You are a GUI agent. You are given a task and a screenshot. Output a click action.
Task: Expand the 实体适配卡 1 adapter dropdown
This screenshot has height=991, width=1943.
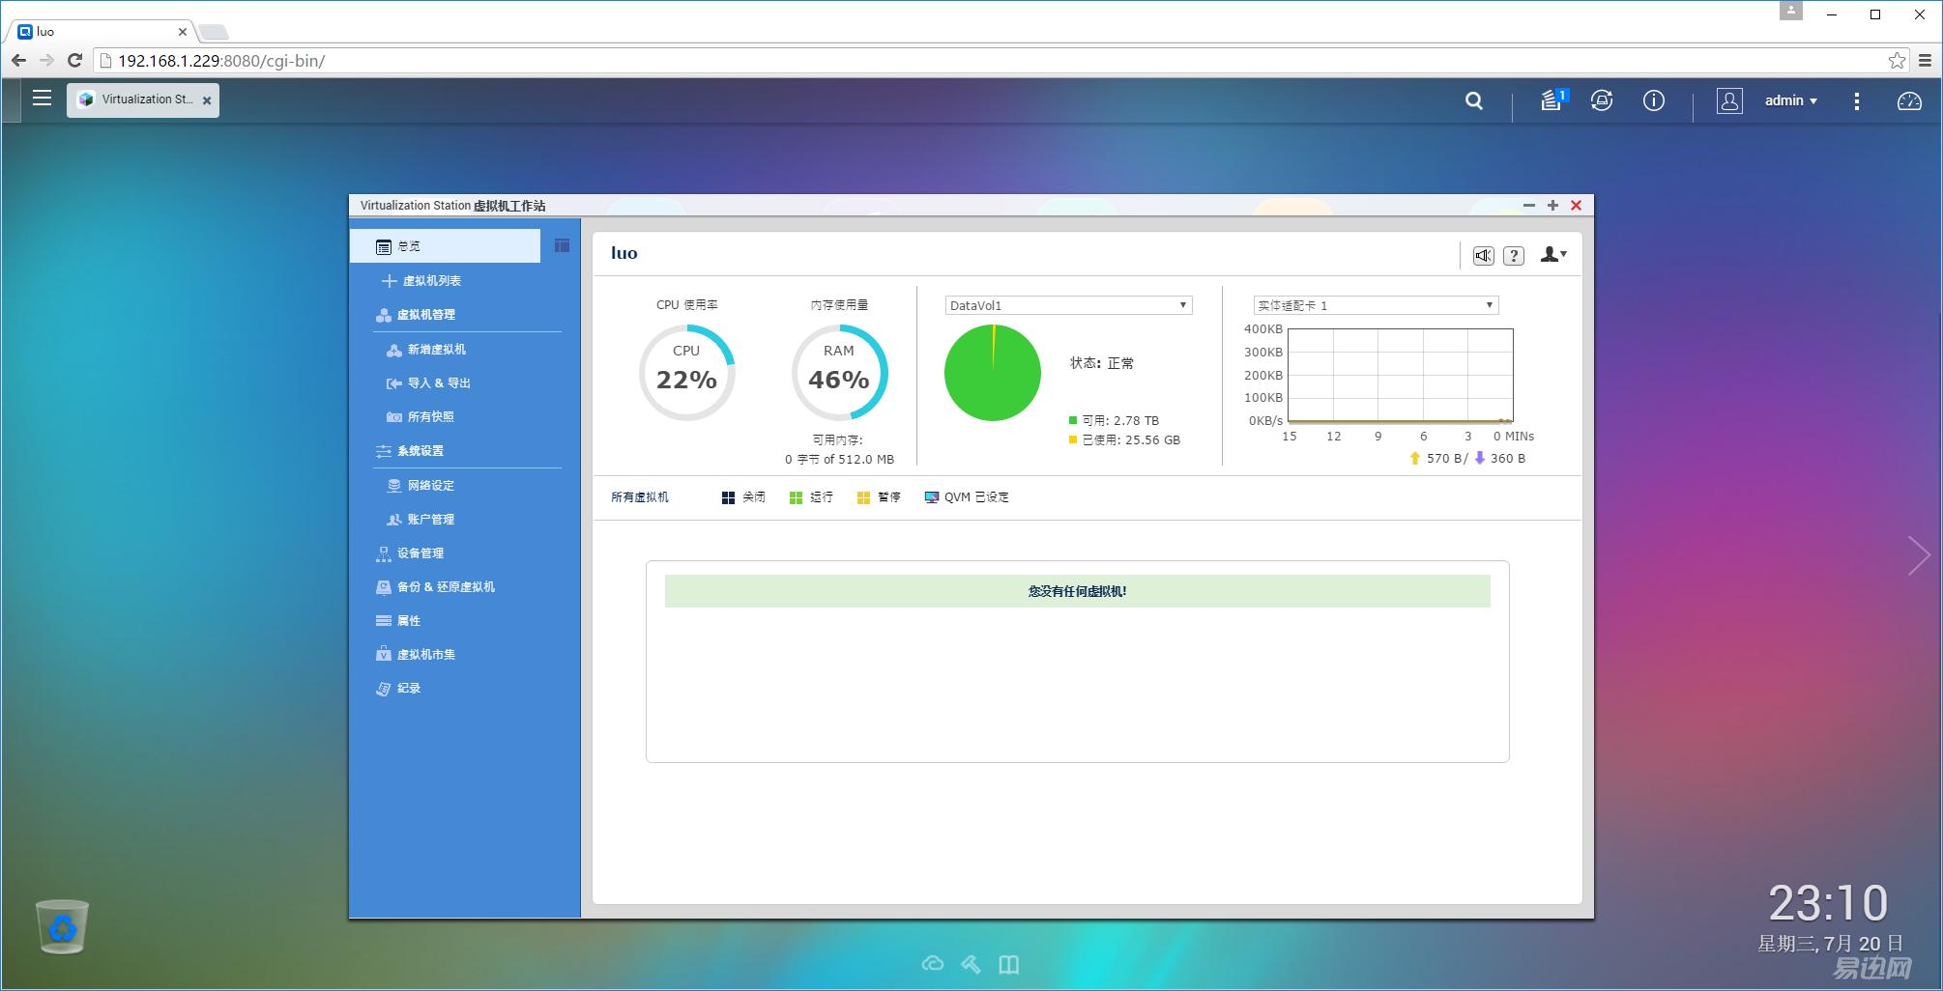tap(1376, 305)
